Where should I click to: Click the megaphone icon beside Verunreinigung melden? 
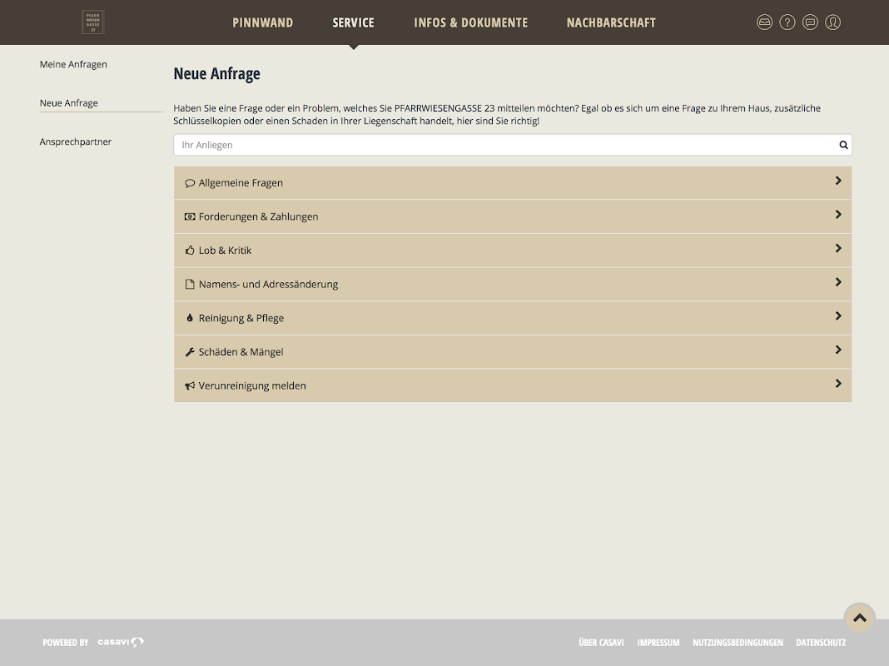coord(190,386)
